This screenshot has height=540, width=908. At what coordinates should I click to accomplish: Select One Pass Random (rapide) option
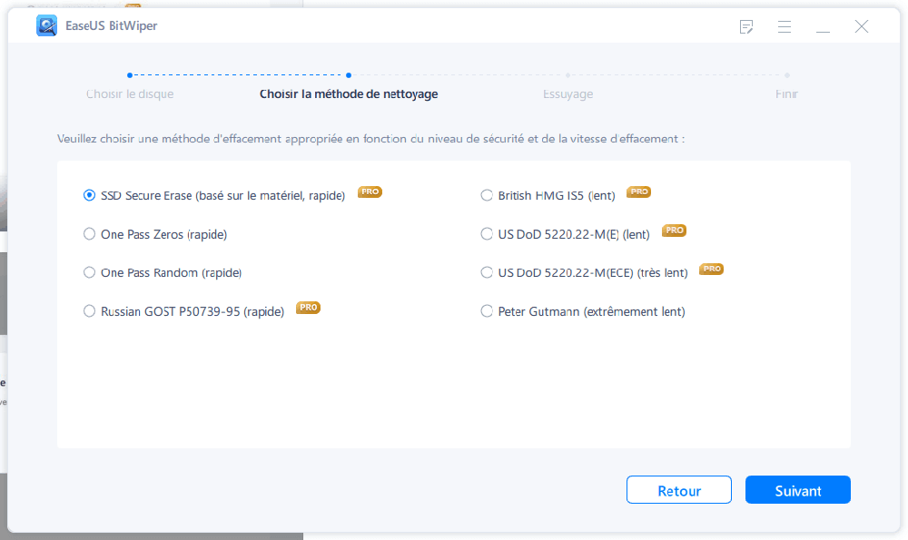pyautogui.click(x=89, y=272)
